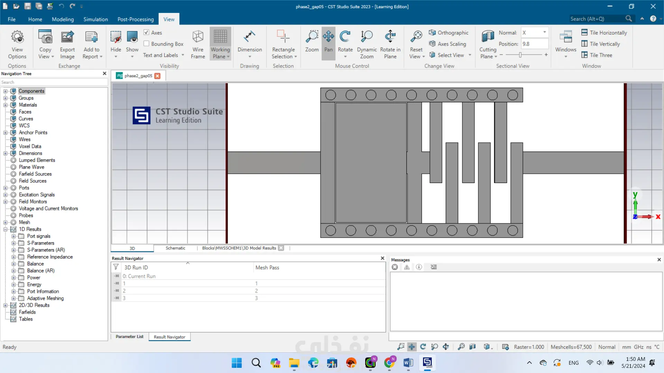Expand the Materials tree node
Screen dimensions: 664x373
click(5, 105)
